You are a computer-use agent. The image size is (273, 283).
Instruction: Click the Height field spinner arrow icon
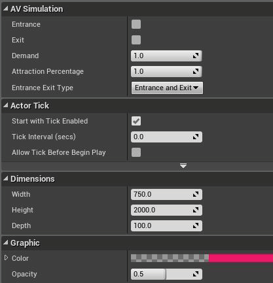pos(196,210)
